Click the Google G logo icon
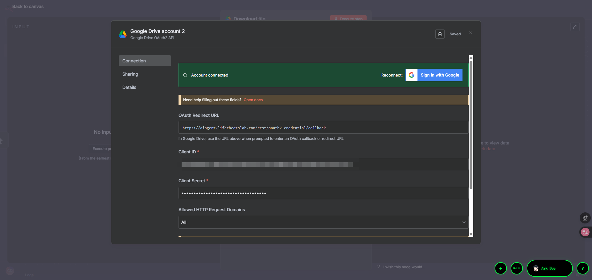The width and height of the screenshot is (592, 280). (411, 75)
